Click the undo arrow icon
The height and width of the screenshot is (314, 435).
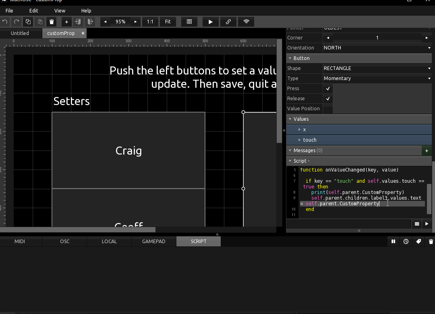click(5, 22)
